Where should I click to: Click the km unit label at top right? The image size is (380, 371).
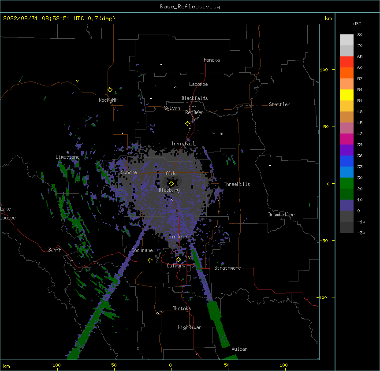point(328,19)
